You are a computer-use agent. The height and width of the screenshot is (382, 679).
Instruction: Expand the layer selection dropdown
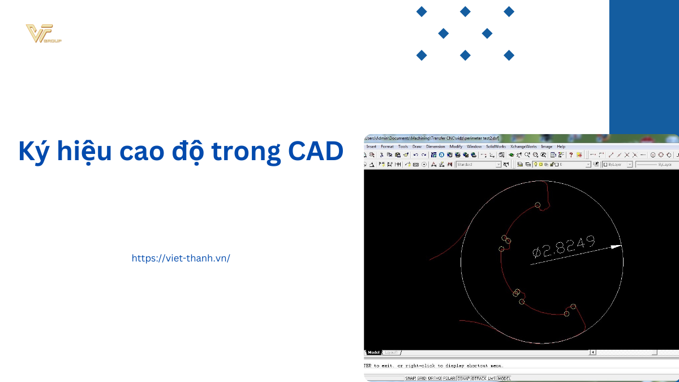(588, 165)
